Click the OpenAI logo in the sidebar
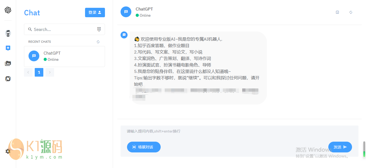The width and height of the screenshot is (366, 168). [8, 10]
